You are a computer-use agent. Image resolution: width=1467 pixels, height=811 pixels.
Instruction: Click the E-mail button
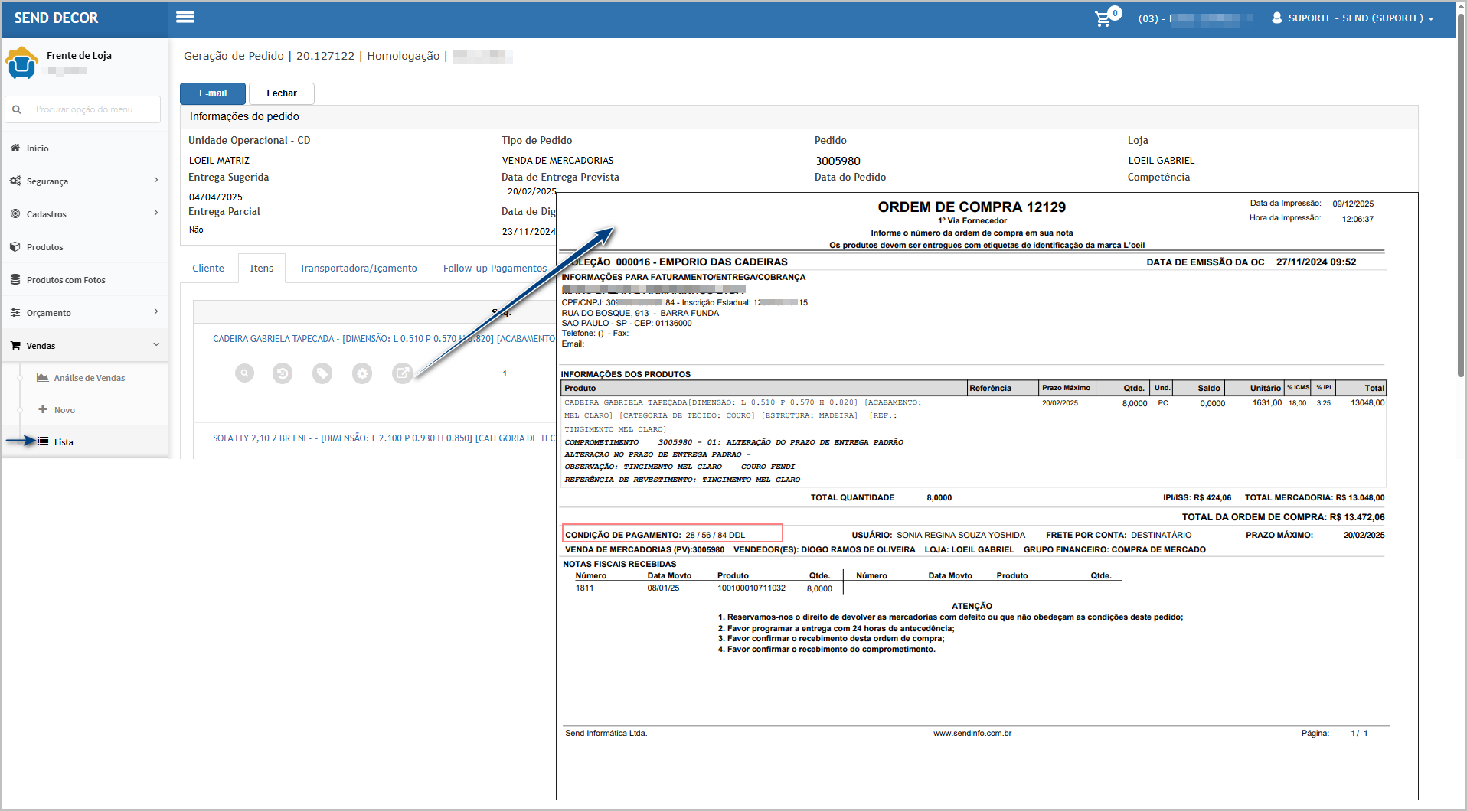213,93
